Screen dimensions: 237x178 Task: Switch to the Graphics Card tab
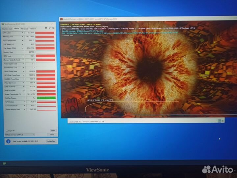tap(7, 29)
